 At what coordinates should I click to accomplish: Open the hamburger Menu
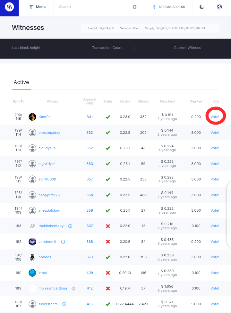tap(38, 7)
